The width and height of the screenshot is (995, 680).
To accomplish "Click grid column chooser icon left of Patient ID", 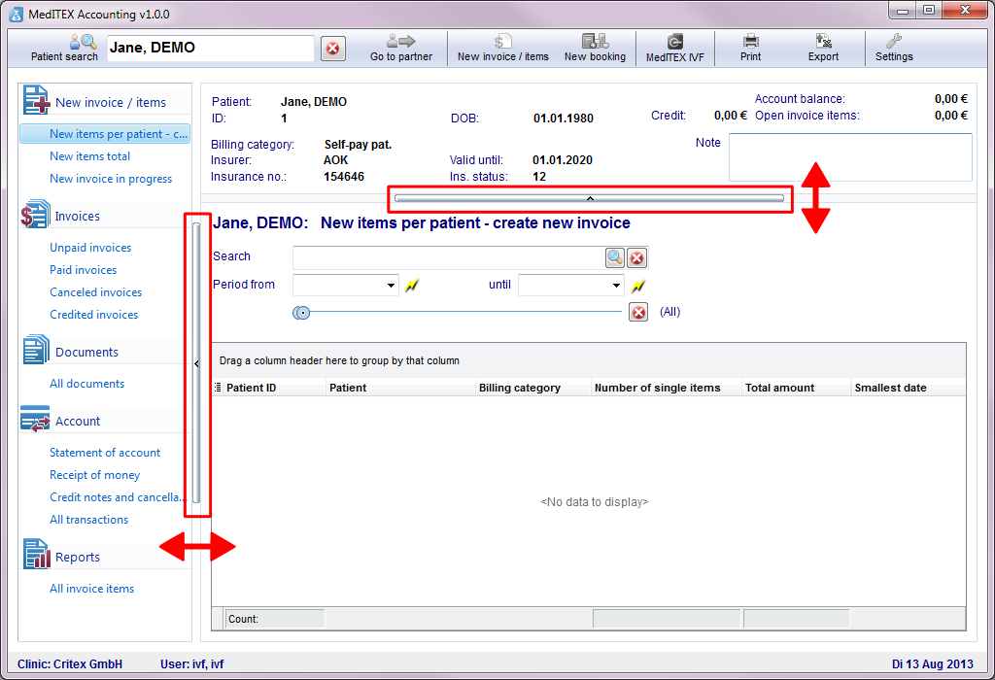I will [x=218, y=387].
